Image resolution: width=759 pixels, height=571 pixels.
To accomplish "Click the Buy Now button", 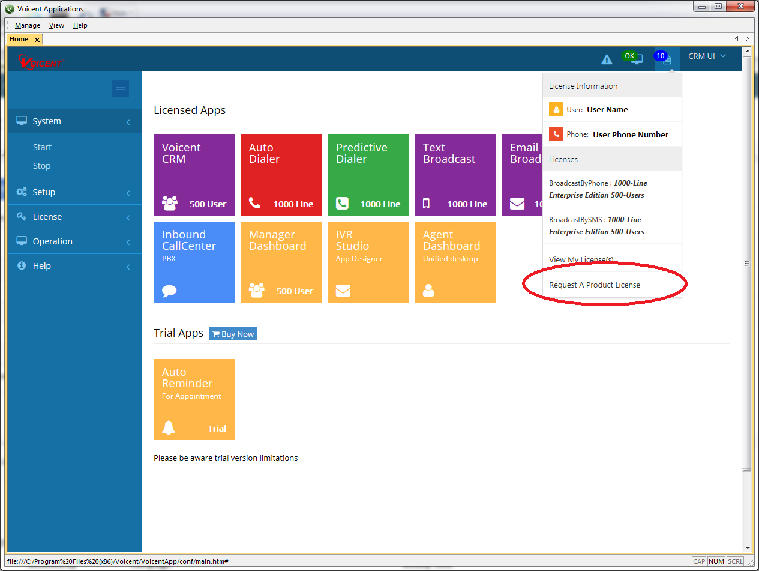I will pyautogui.click(x=232, y=334).
